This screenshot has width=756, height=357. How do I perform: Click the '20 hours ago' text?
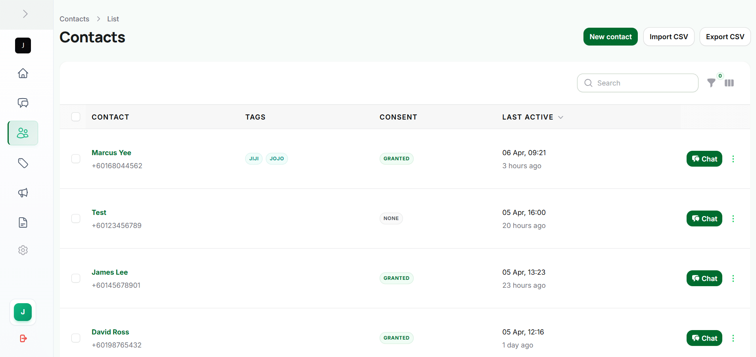(524, 226)
